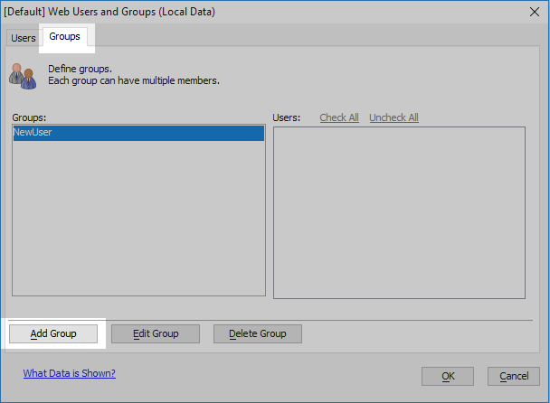Dismiss the dialog with Cancel
This screenshot has height=403, width=550.
point(514,377)
